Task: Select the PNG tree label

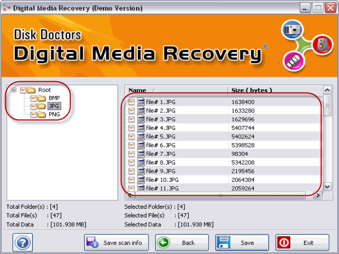Action: click(54, 114)
